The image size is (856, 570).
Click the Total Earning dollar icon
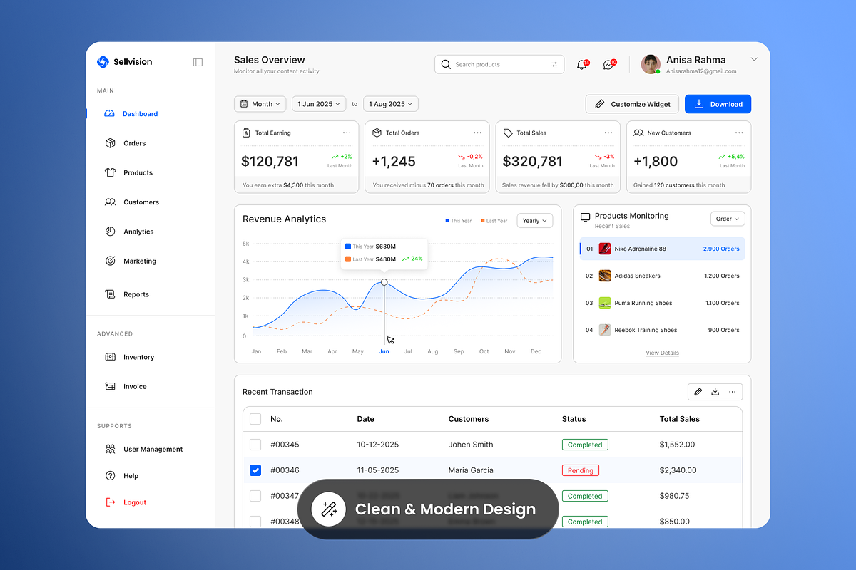coord(246,133)
